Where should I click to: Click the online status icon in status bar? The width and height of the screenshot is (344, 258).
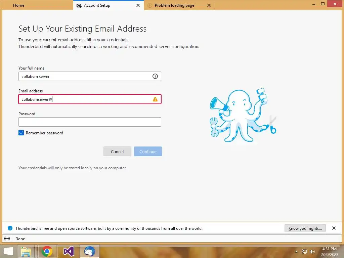click(x=7, y=239)
